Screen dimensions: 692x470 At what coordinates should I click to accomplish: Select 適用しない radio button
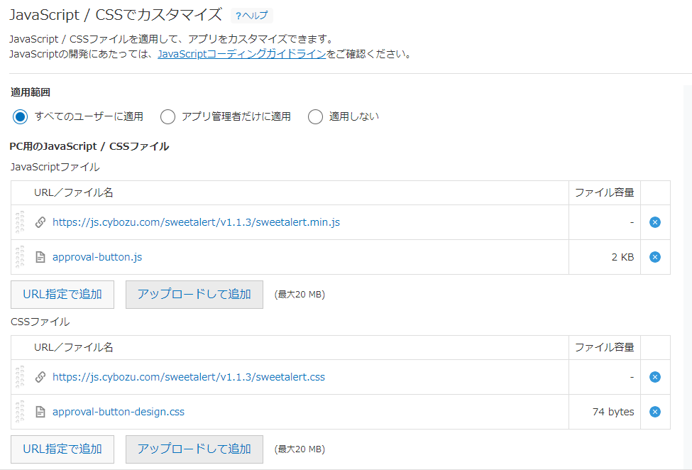tap(315, 117)
